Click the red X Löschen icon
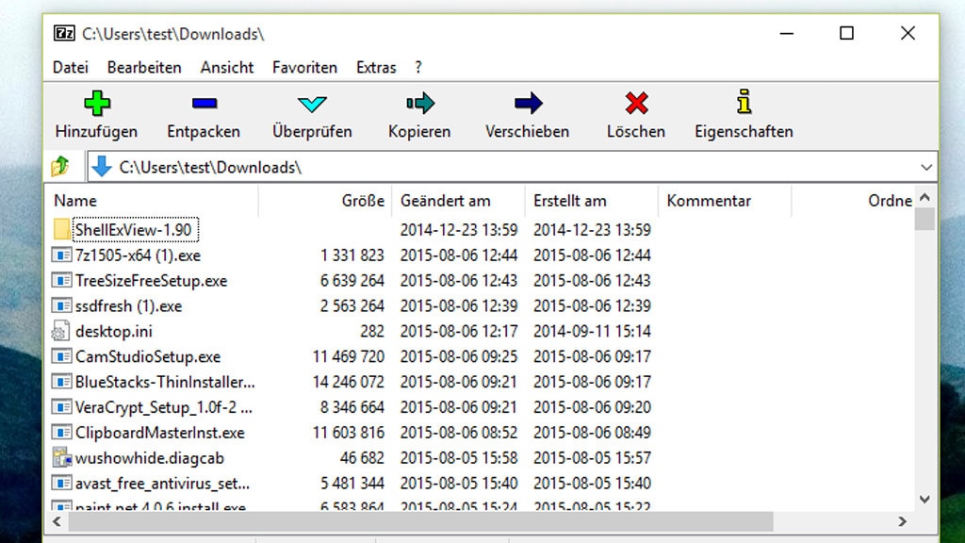 [636, 104]
